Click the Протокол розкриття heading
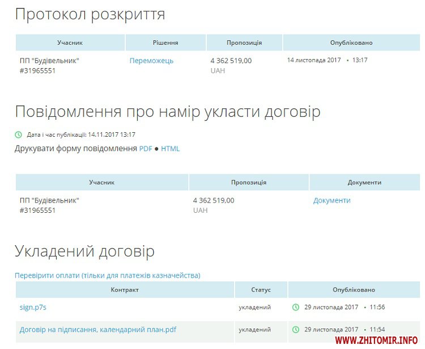Screen dimensions: 425x349 90,15
